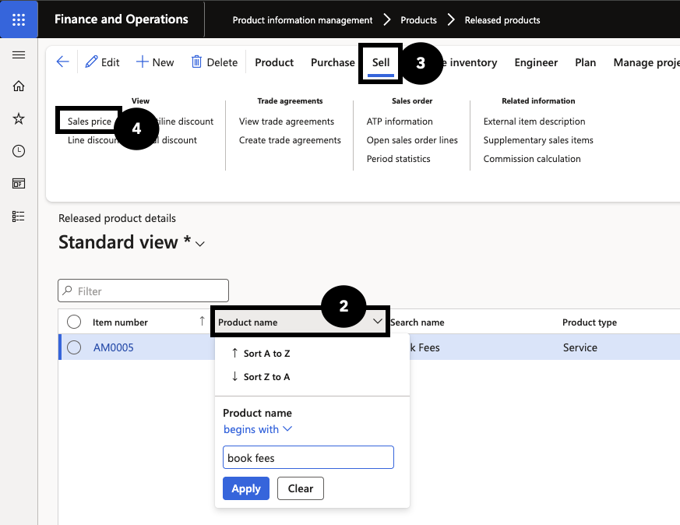680x525 pixels.
Task: Click Product information management breadcrumb
Action: [302, 20]
